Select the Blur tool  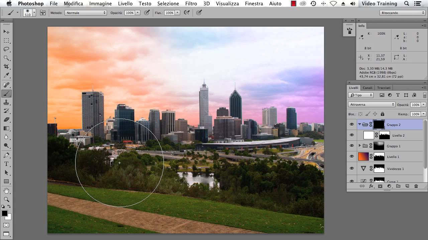(6, 137)
